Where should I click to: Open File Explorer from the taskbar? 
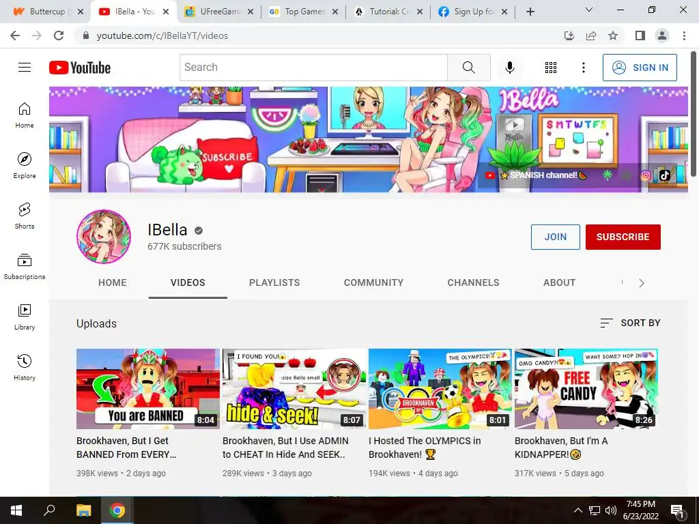click(83, 510)
